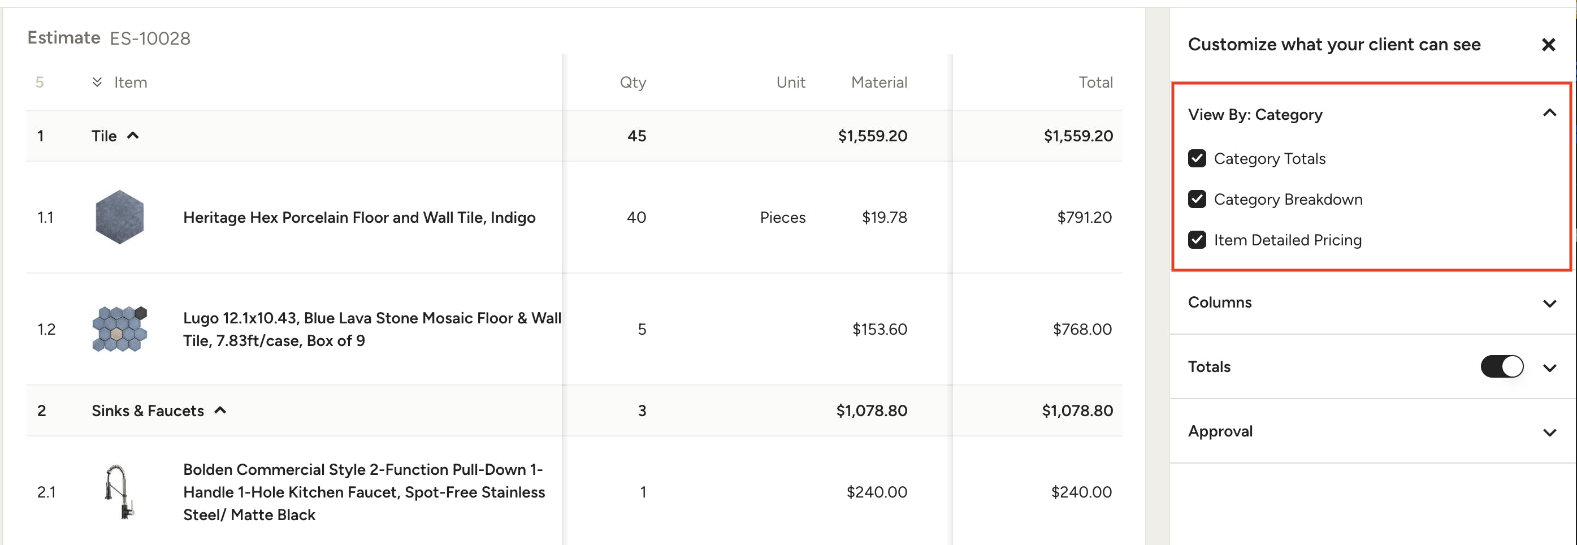Turn off the Totals toggle switch
Image resolution: width=1577 pixels, height=545 pixels.
pyautogui.click(x=1501, y=367)
